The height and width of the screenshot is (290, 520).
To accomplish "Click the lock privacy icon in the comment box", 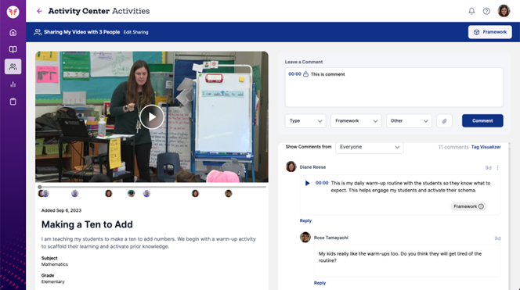I will pyautogui.click(x=305, y=74).
